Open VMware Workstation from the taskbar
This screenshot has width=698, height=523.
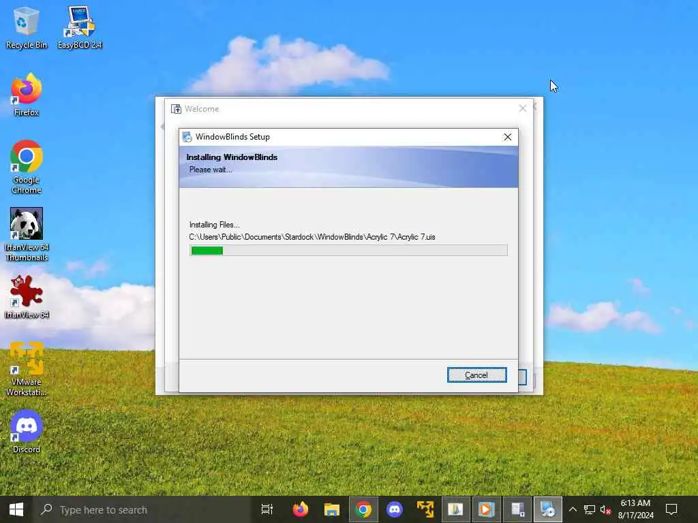(x=425, y=509)
